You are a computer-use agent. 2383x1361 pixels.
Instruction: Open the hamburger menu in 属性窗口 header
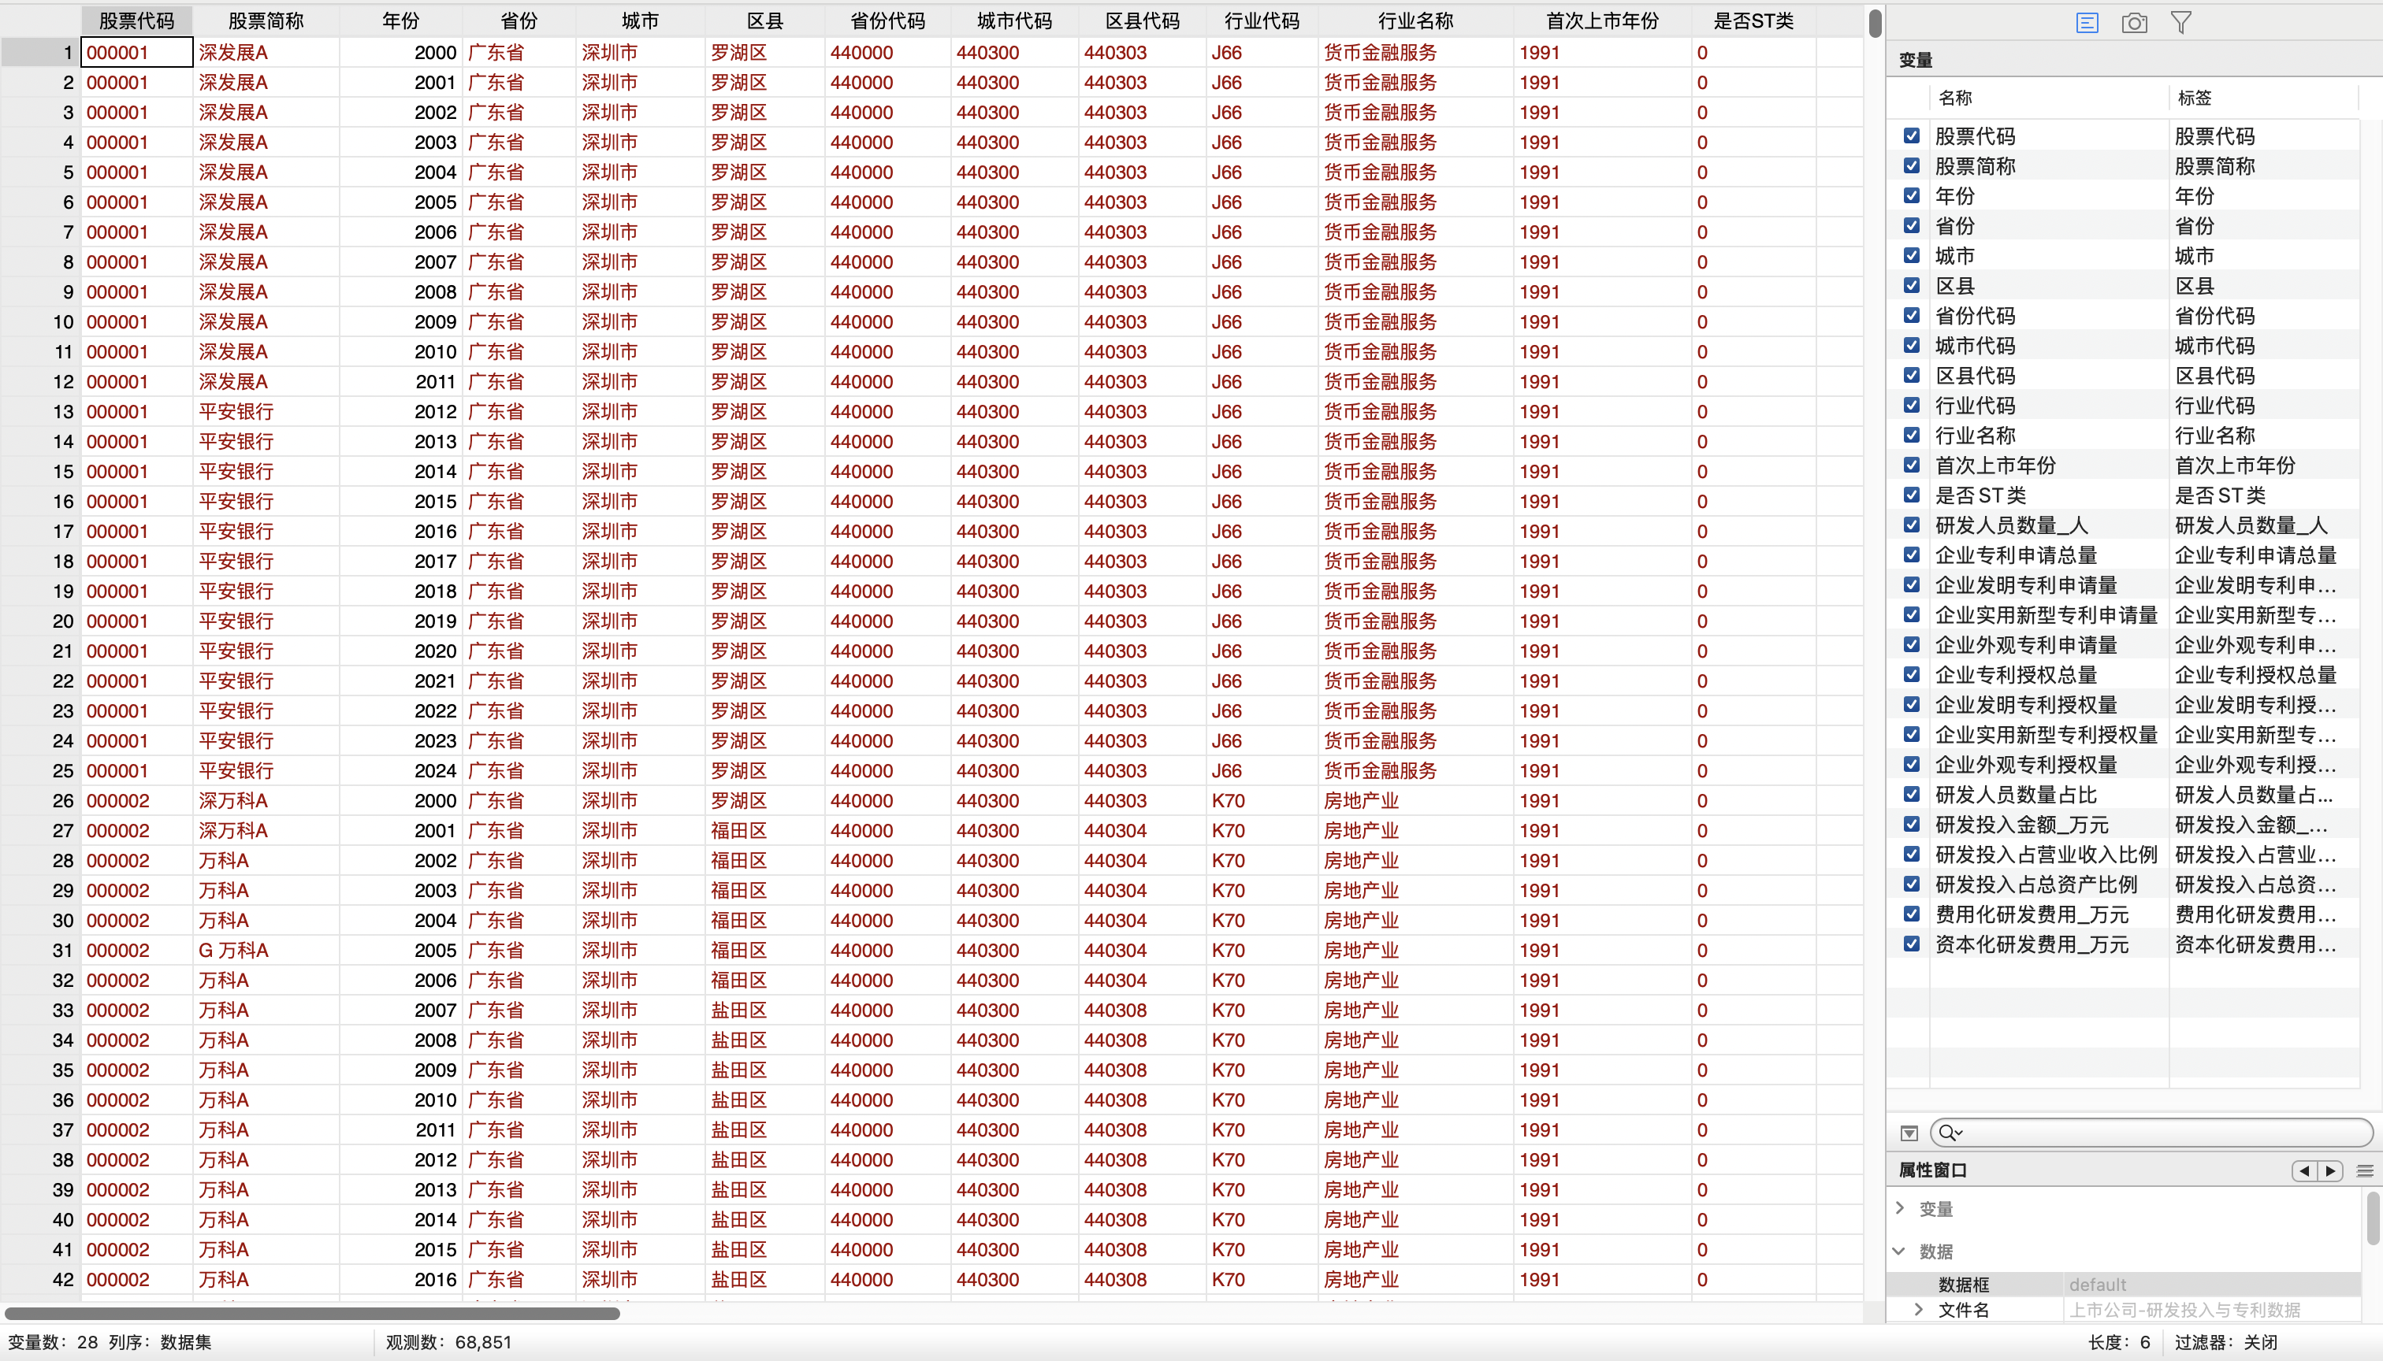point(2365,1170)
